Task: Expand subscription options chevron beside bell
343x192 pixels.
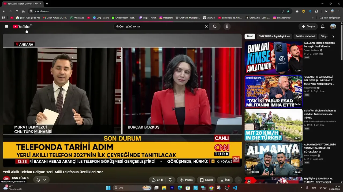Action: [x=45, y=180]
